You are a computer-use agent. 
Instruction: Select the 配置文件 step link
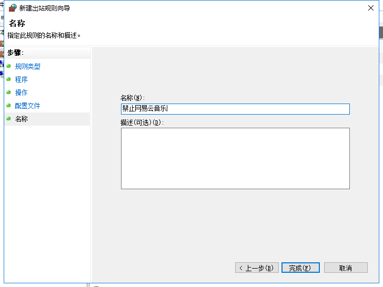tap(27, 106)
